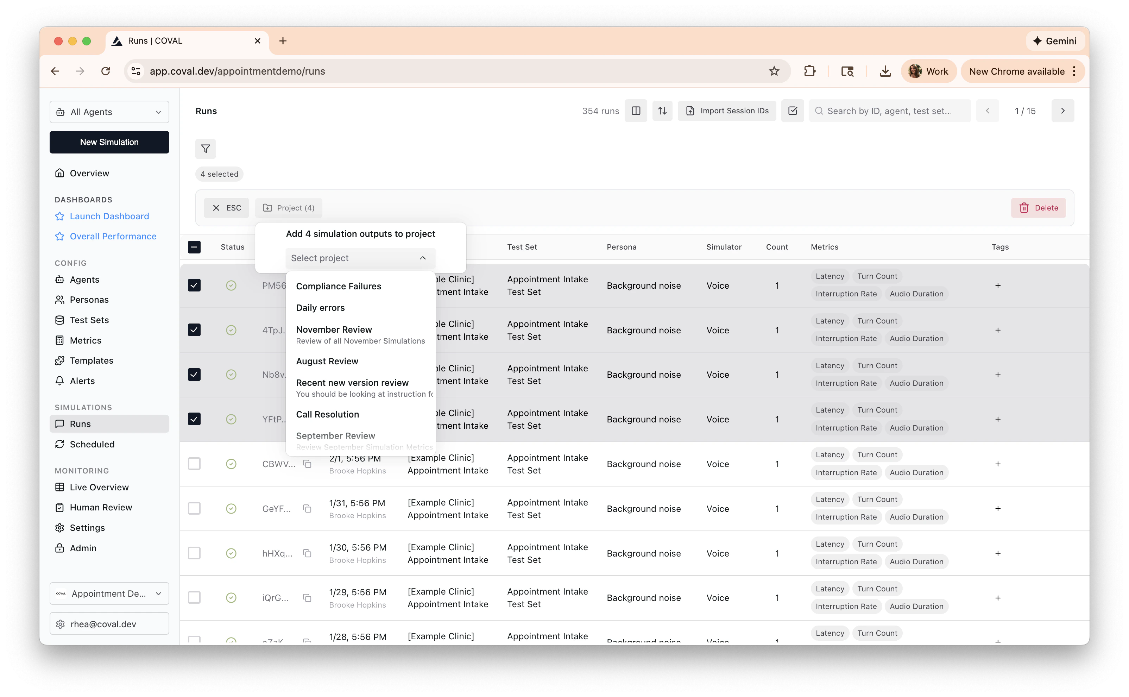The height and width of the screenshot is (697, 1129).
Task: Open the filter panel via funnel icon
Action: point(206,149)
